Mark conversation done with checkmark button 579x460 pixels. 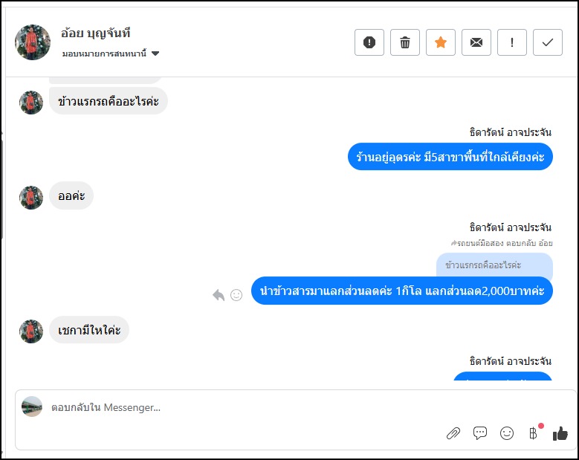[x=548, y=42]
